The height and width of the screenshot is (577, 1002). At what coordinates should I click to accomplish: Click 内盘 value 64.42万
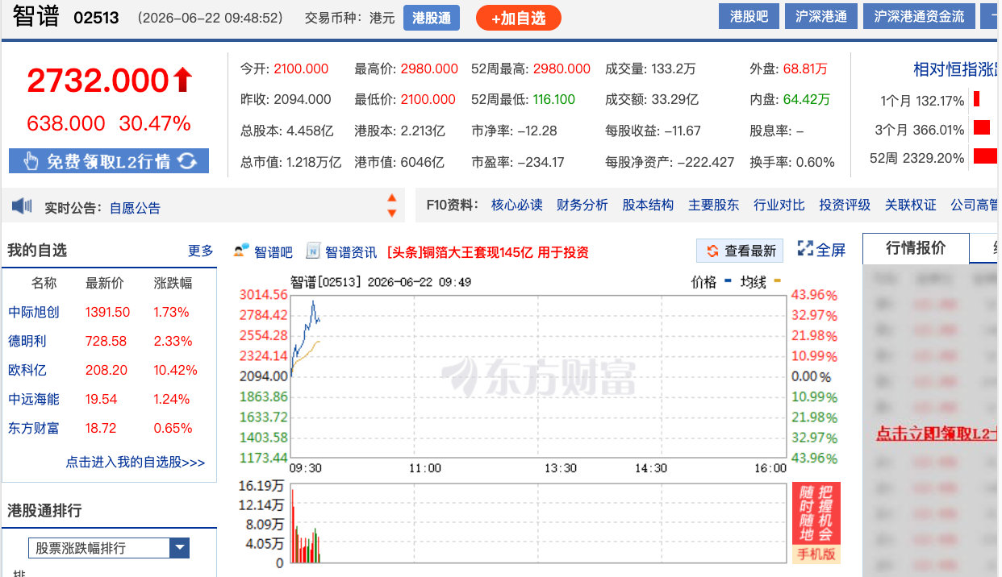[807, 100]
